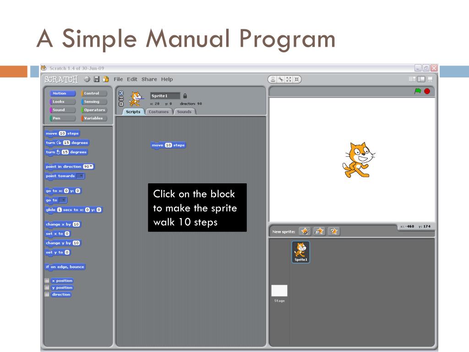Screen dimensions: 469x352
Task: Choose new sprite from file
Action: click(x=319, y=231)
